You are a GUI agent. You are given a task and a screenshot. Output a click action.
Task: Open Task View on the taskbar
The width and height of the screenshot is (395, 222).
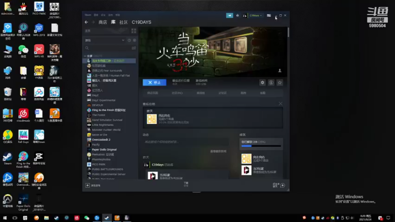coord(15,218)
